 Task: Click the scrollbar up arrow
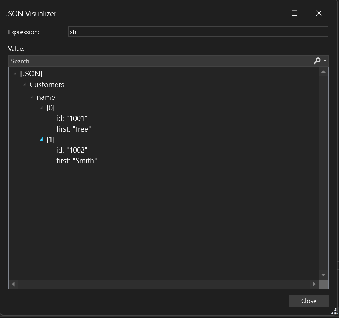pyautogui.click(x=323, y=72)
